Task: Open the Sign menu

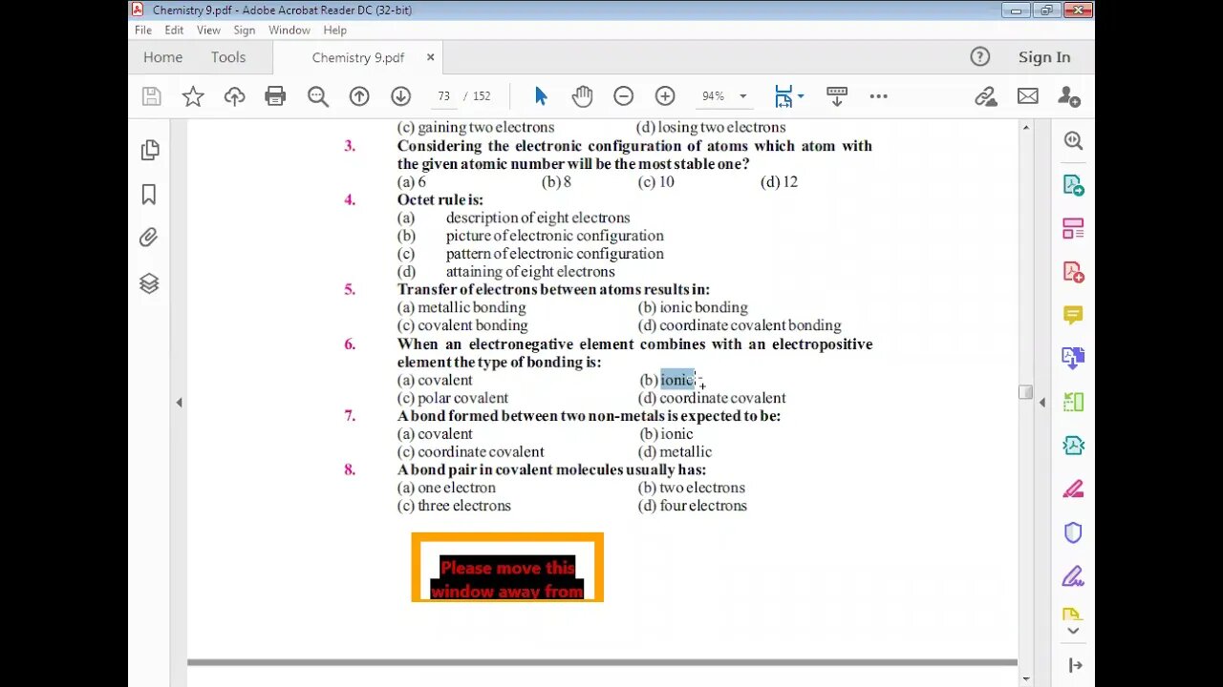Action: tap(245, 31)
